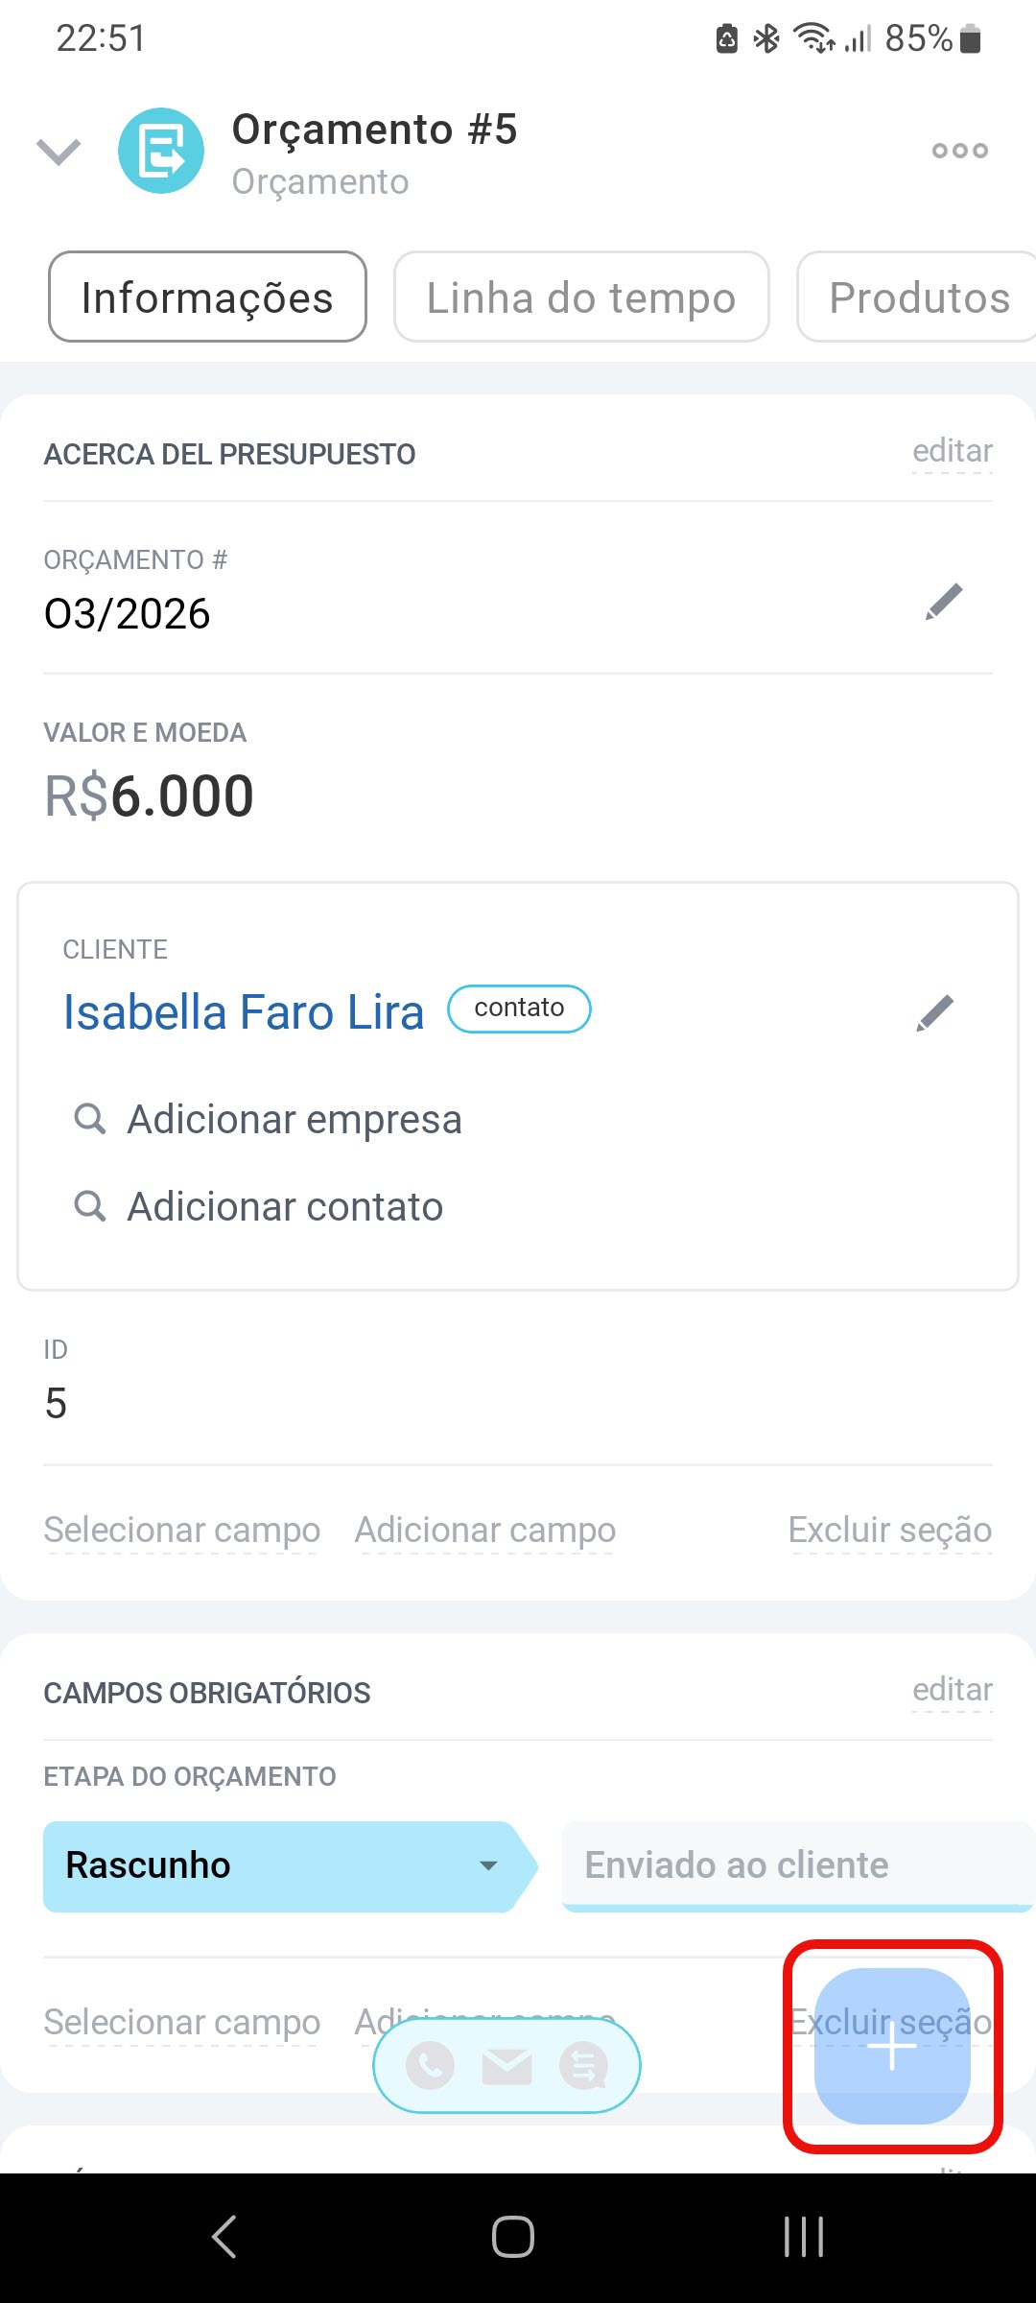Select the Informações tab
1036x2303 pixels.
pos(207,297)
